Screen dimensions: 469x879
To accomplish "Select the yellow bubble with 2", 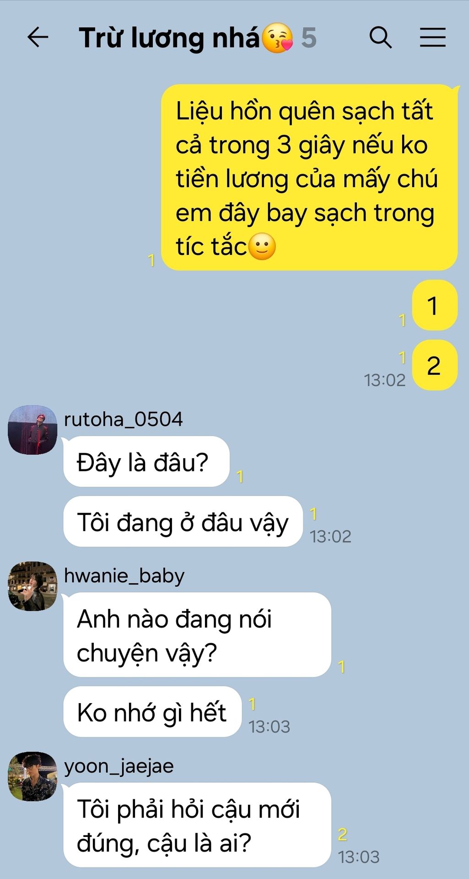I will click(435, 365).
